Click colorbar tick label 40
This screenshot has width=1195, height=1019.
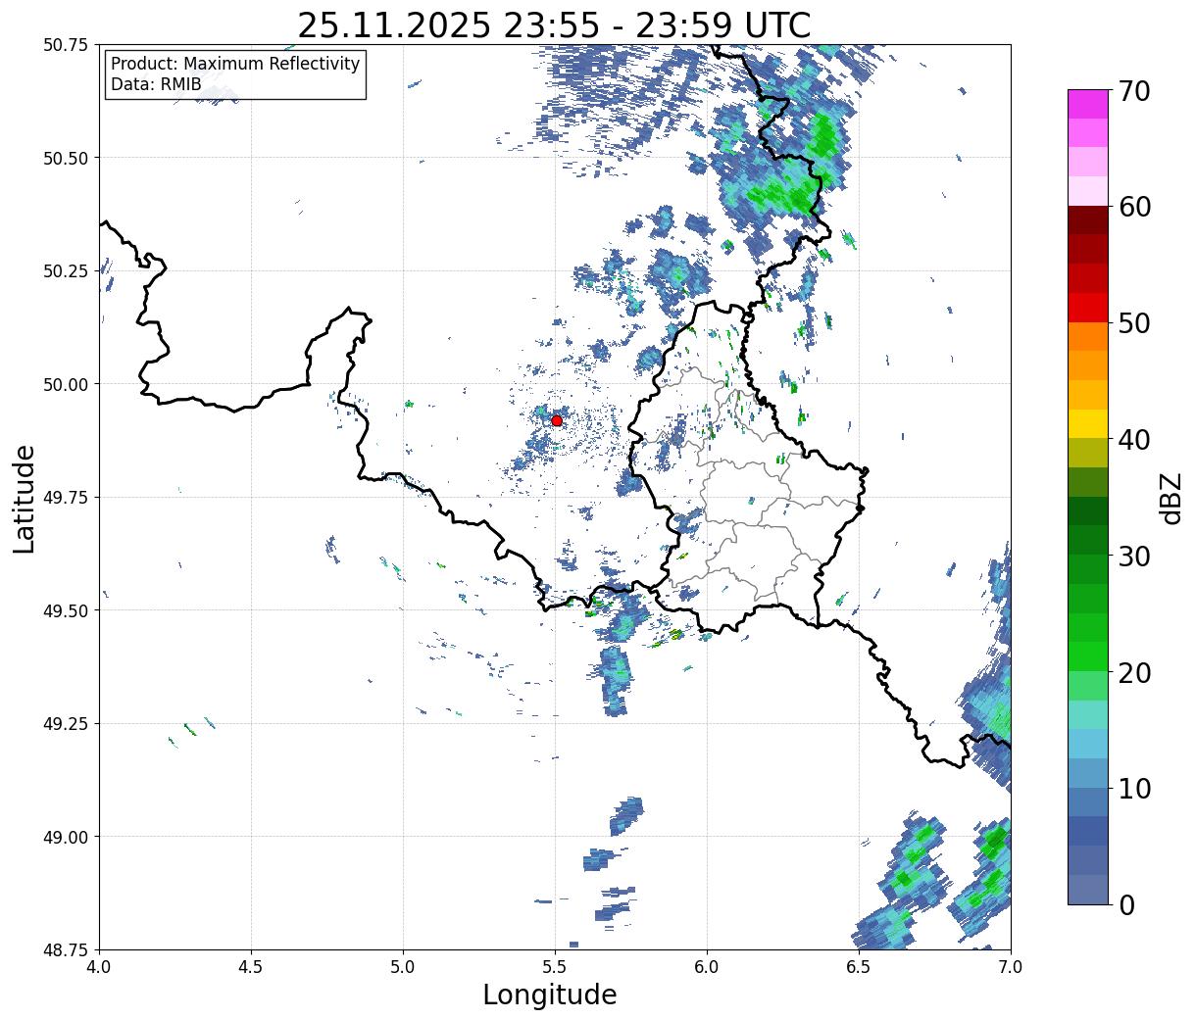click(x=1134, y=439)
